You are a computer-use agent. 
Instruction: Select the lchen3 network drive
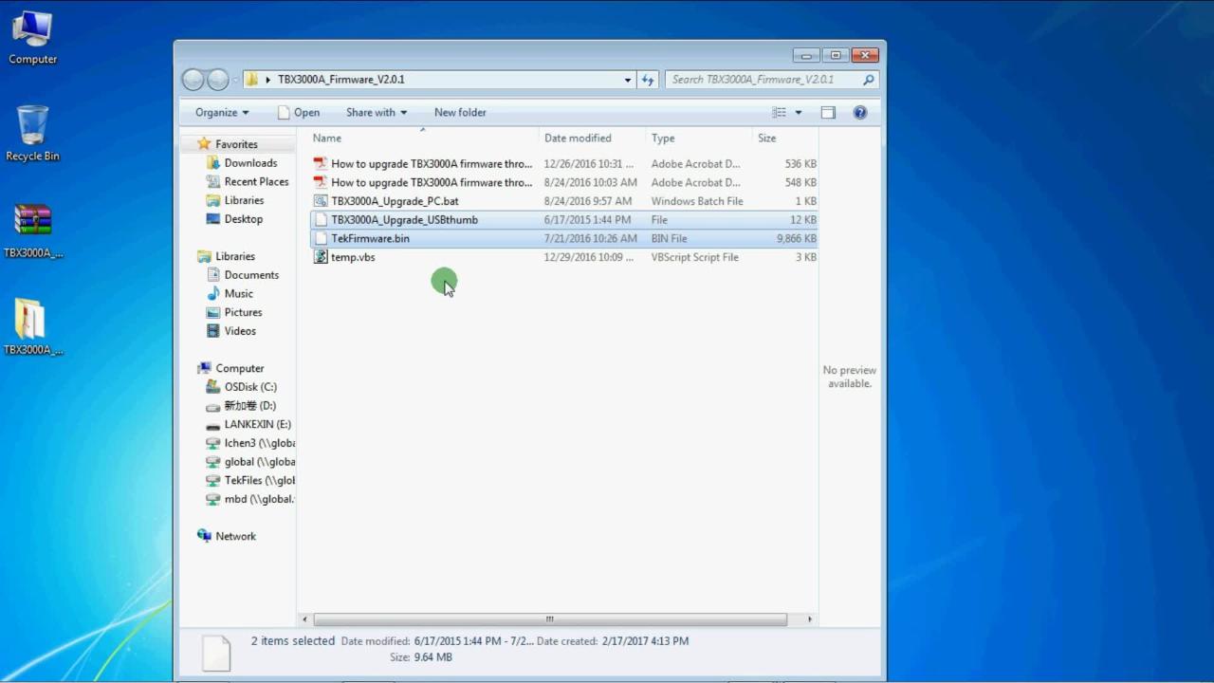point(259,443)
